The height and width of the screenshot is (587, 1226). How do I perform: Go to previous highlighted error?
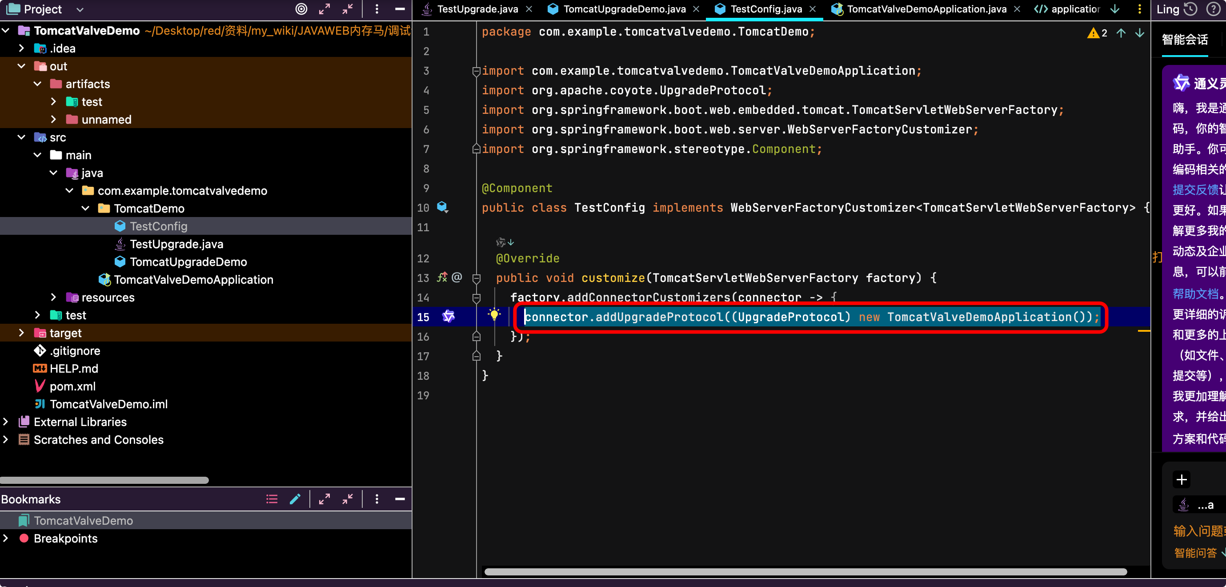coord(1121,33)
